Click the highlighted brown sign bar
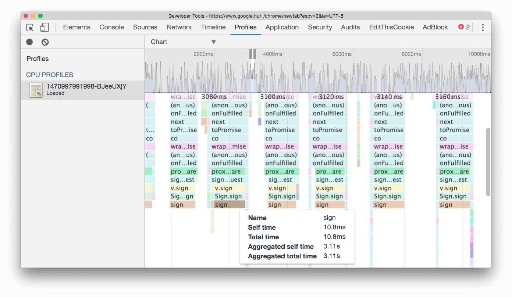 230,205
